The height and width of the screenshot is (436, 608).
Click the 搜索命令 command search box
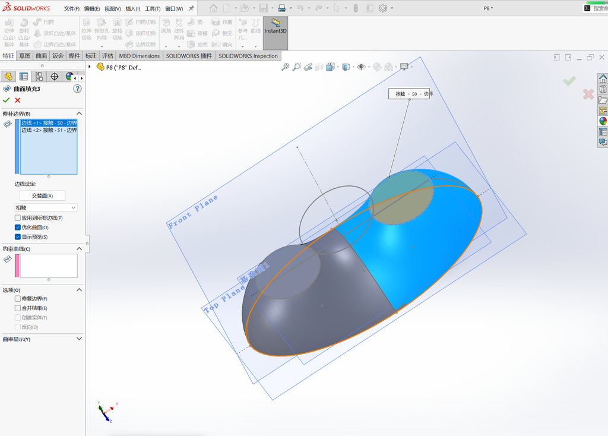(x=596, y=8)
